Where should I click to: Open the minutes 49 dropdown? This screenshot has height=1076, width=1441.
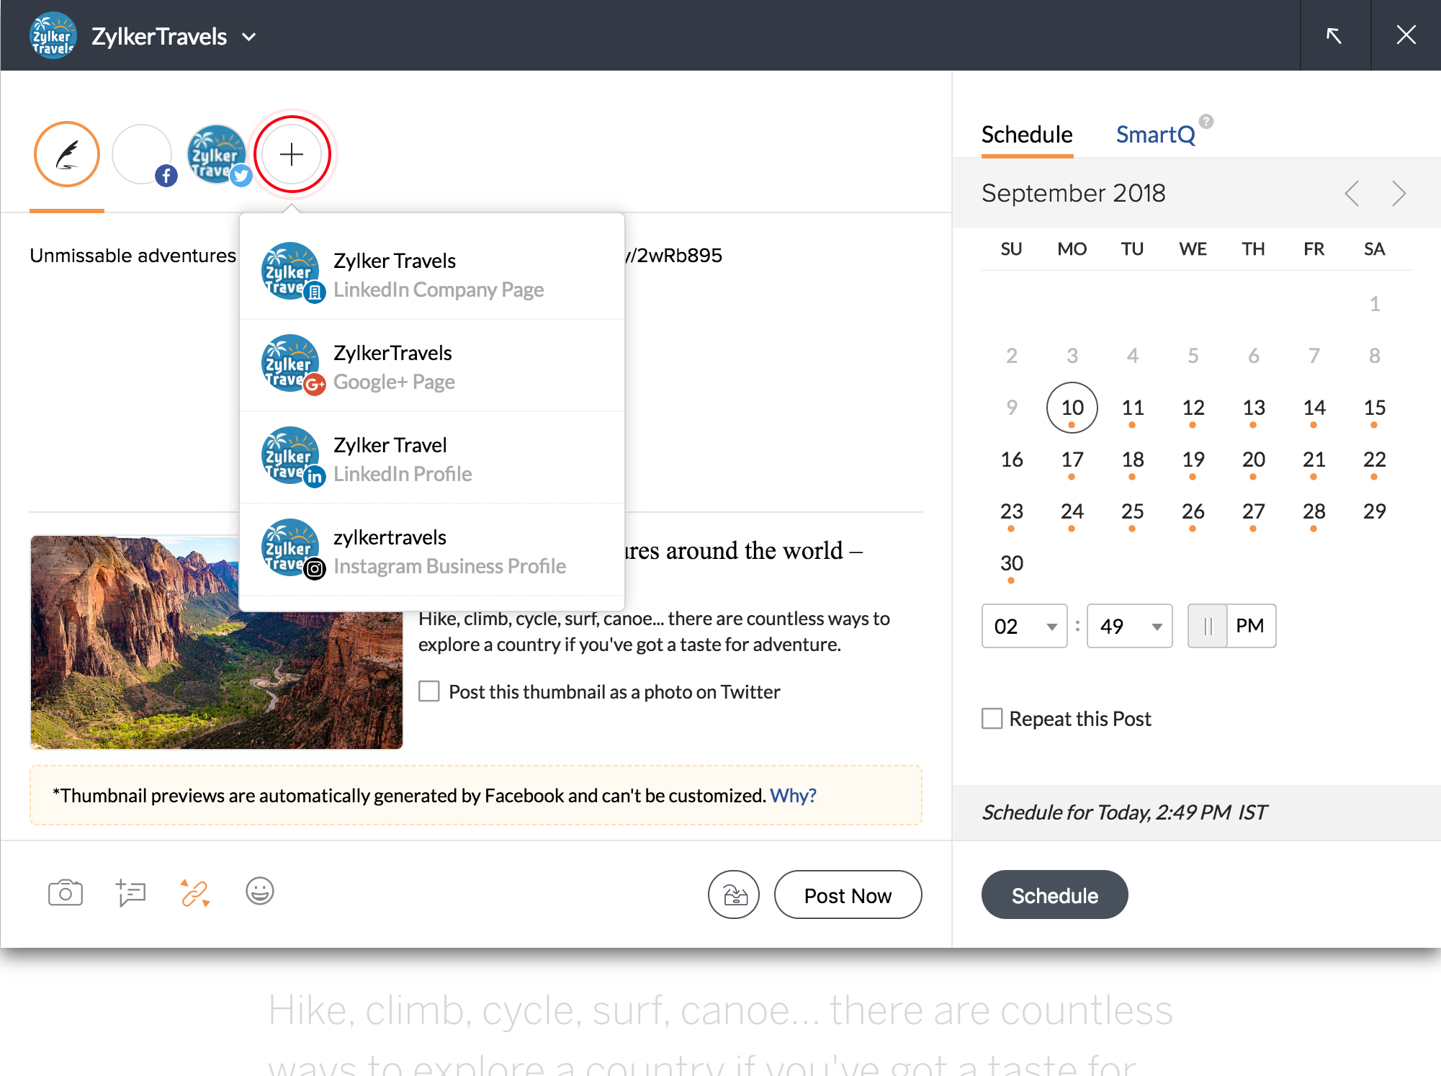pyautogui.click(x=1129, y=626)
